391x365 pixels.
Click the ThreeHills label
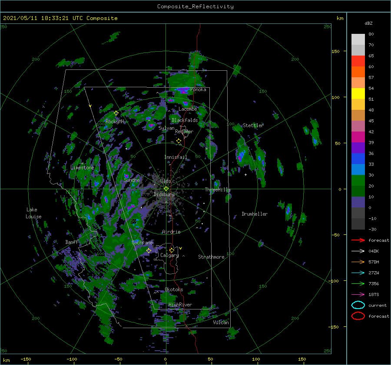coord(218,190)
